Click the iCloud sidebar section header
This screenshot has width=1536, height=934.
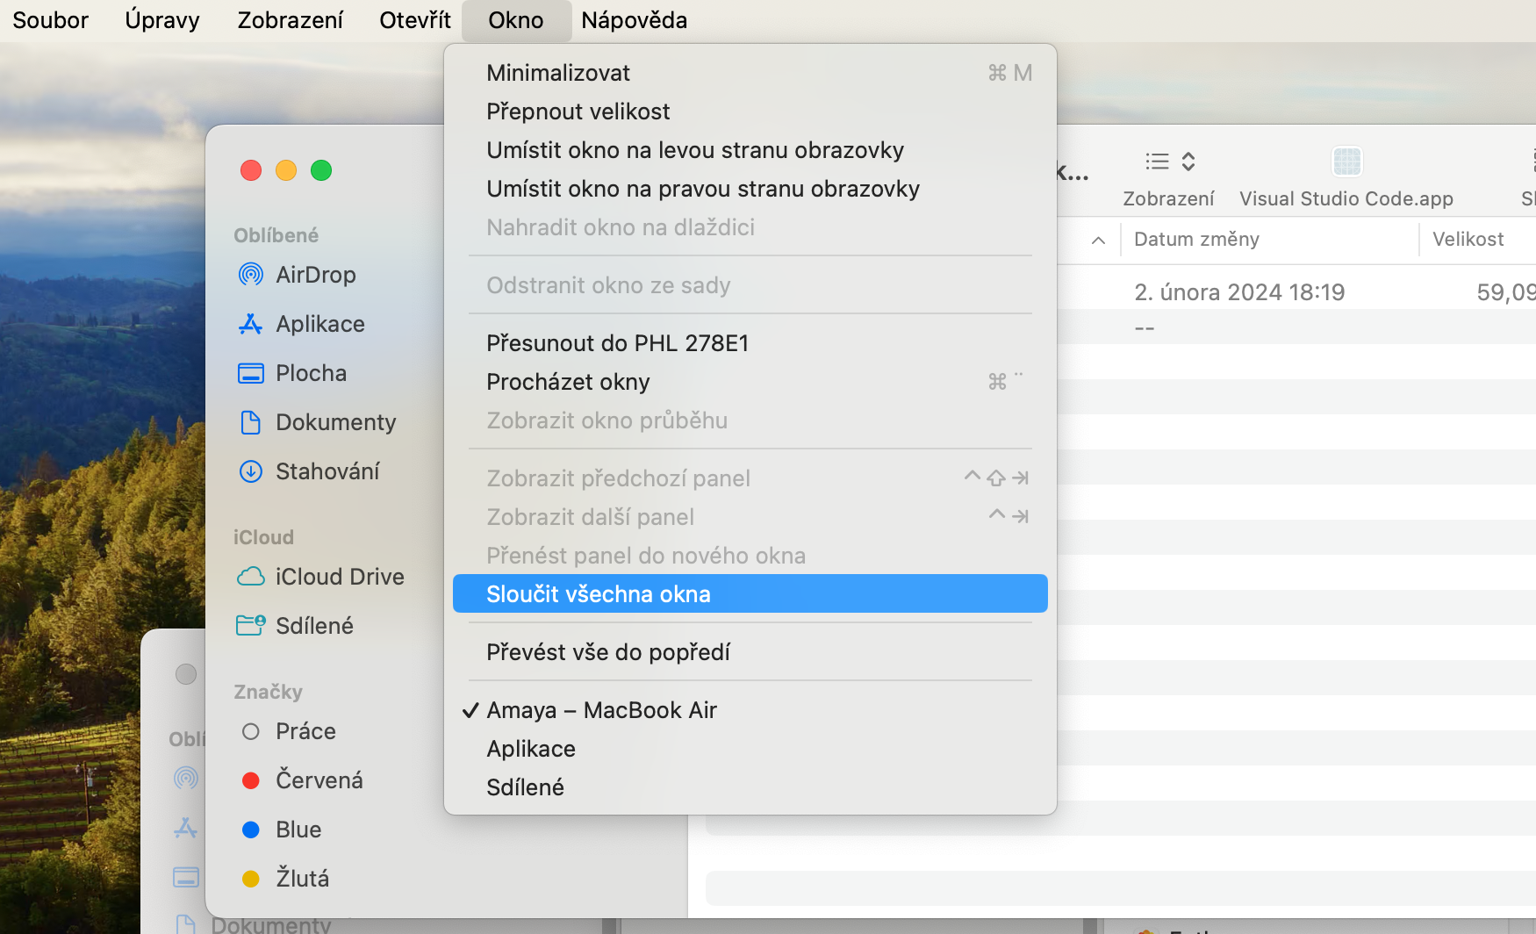coord(263,537)
